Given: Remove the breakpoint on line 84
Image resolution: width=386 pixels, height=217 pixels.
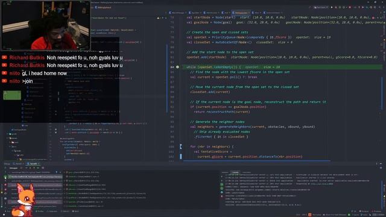Looking at the screenshot, I should click(177, 67).
